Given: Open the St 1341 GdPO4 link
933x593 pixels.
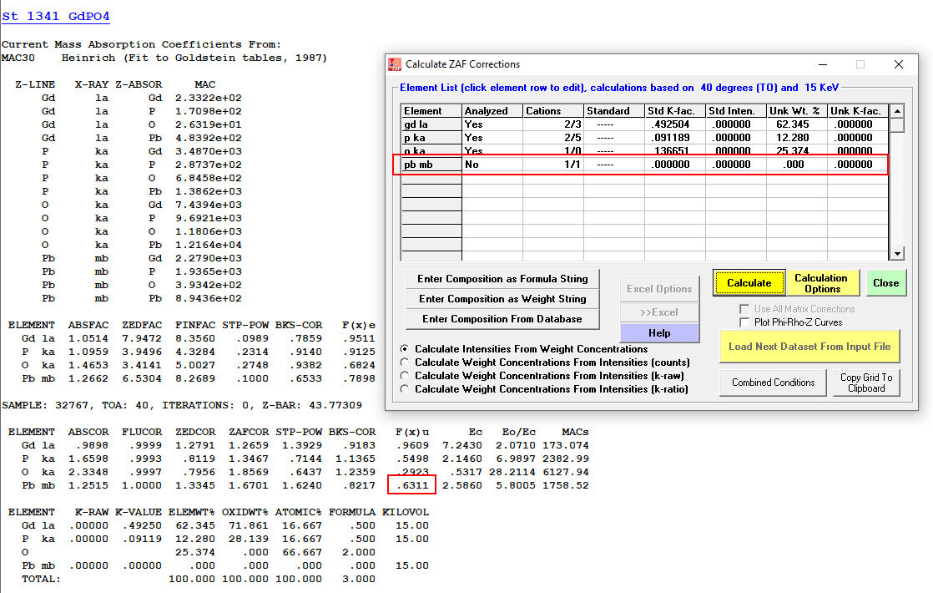Looking at the screenshot, I should tap(56, 16).
